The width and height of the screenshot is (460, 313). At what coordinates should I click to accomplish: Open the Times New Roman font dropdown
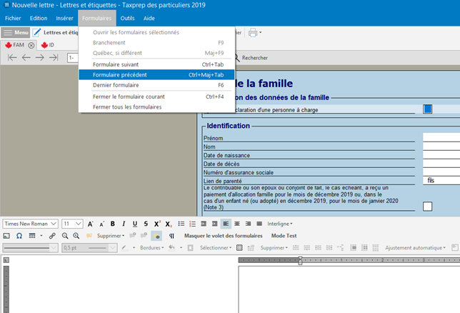pos(29,224)
